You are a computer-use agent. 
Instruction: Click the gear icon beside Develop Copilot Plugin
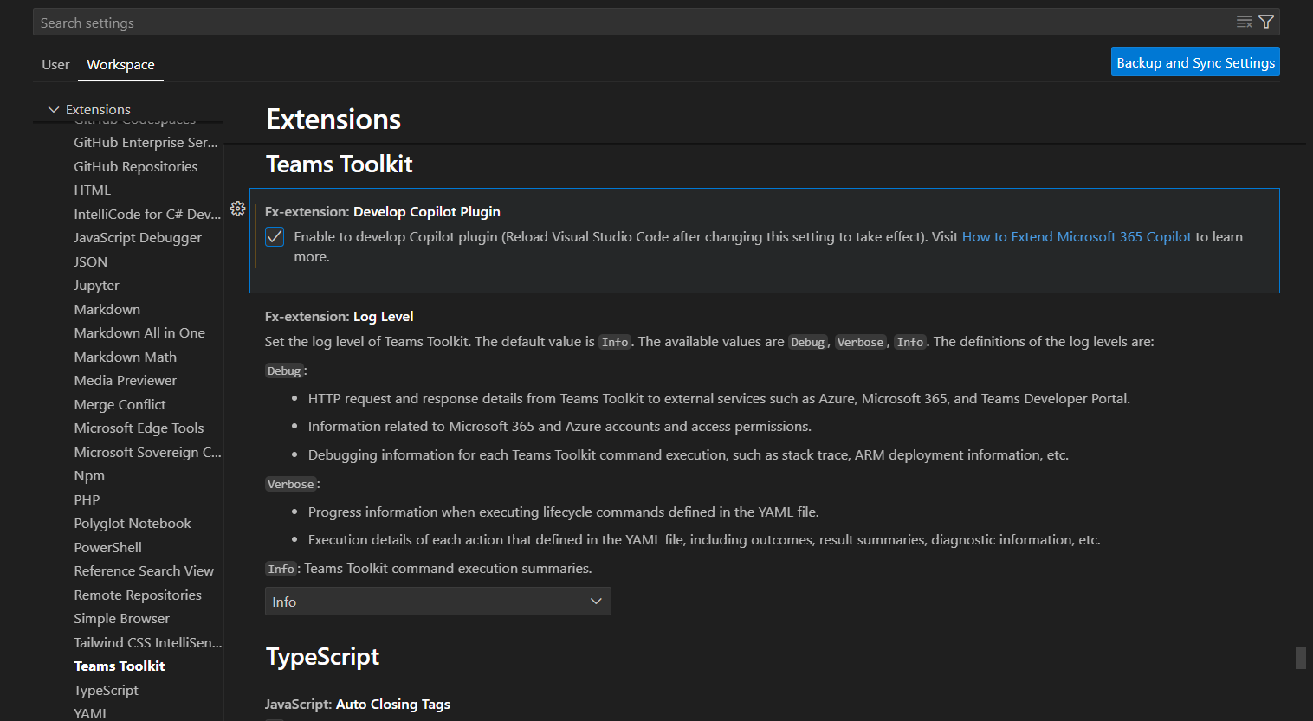click(x=237, y=209)
